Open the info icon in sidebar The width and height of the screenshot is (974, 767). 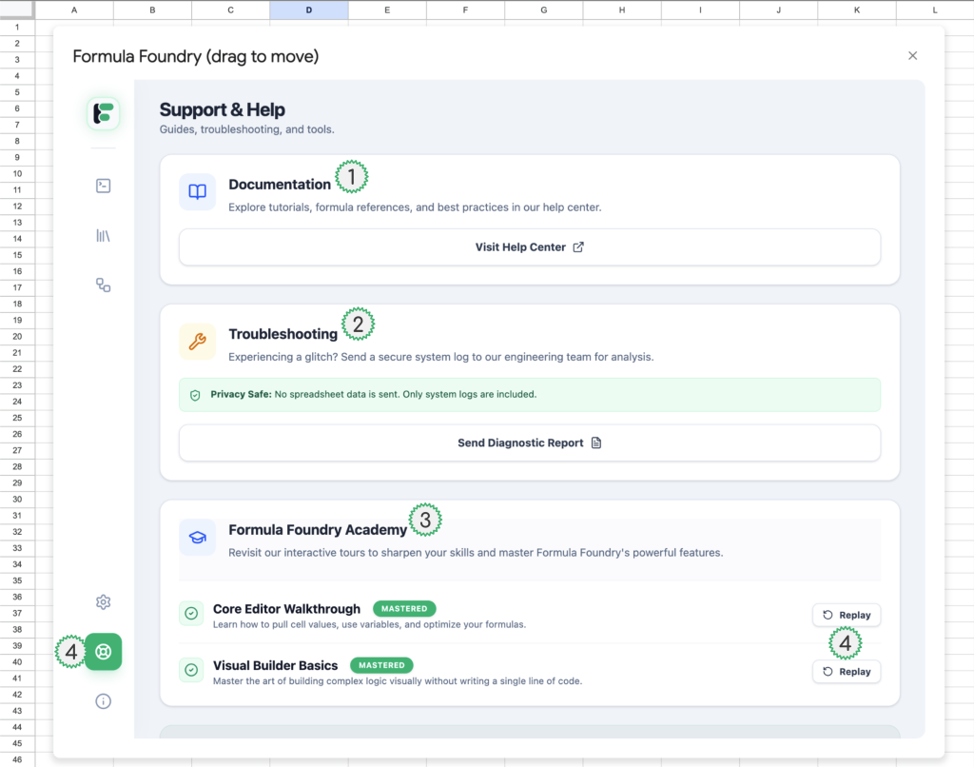(x=103, y=701)
